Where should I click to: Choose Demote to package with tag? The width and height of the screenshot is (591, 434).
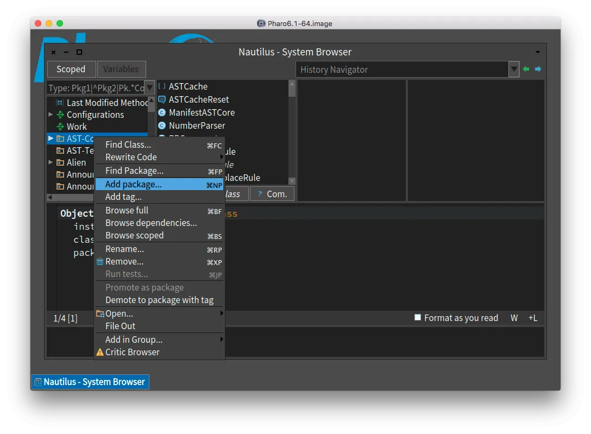tap(160, 300)
